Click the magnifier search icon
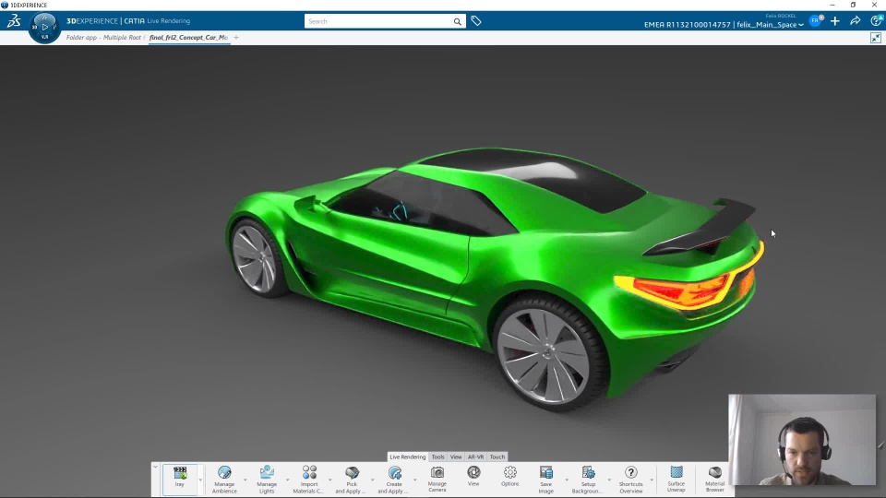This screenshot has height=498, width=886. click(x=457, y=21)
